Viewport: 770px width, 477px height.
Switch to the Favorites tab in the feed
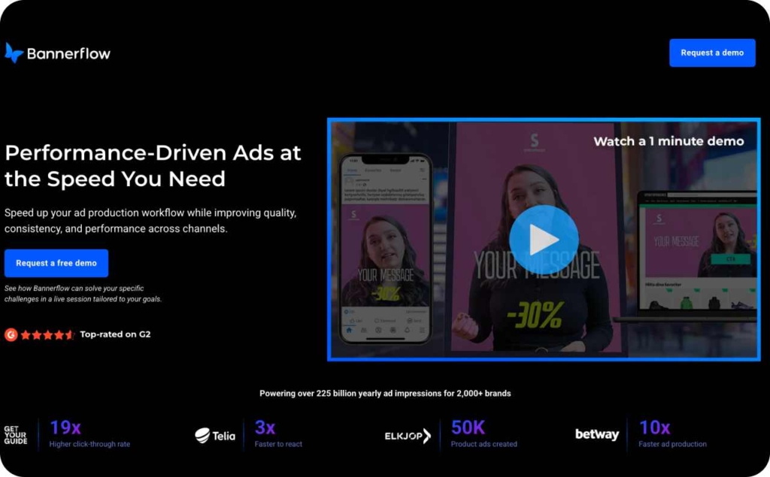373,171
